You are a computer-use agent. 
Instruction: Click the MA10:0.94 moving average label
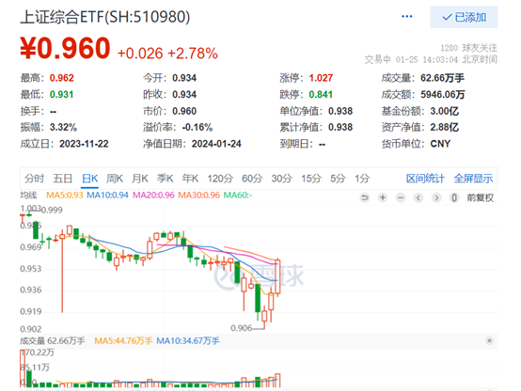[107, 195]
